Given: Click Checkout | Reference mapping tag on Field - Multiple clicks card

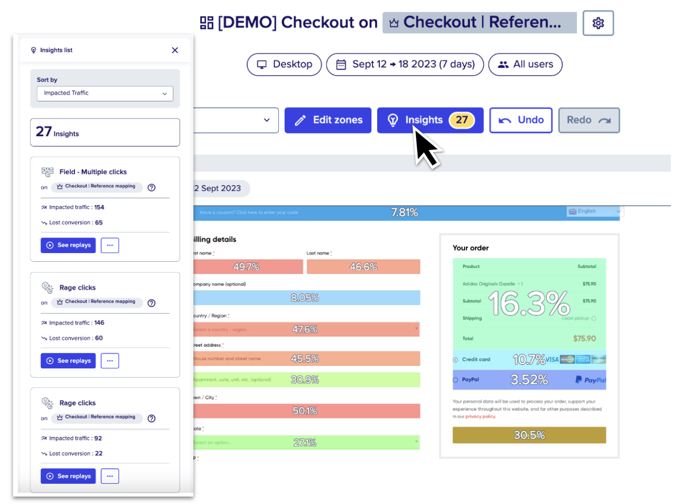Looking at the screenshot, I should click(97, 186).
